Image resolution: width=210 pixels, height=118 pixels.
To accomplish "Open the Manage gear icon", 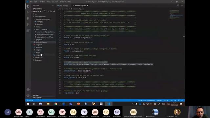I will click(28, 96).
